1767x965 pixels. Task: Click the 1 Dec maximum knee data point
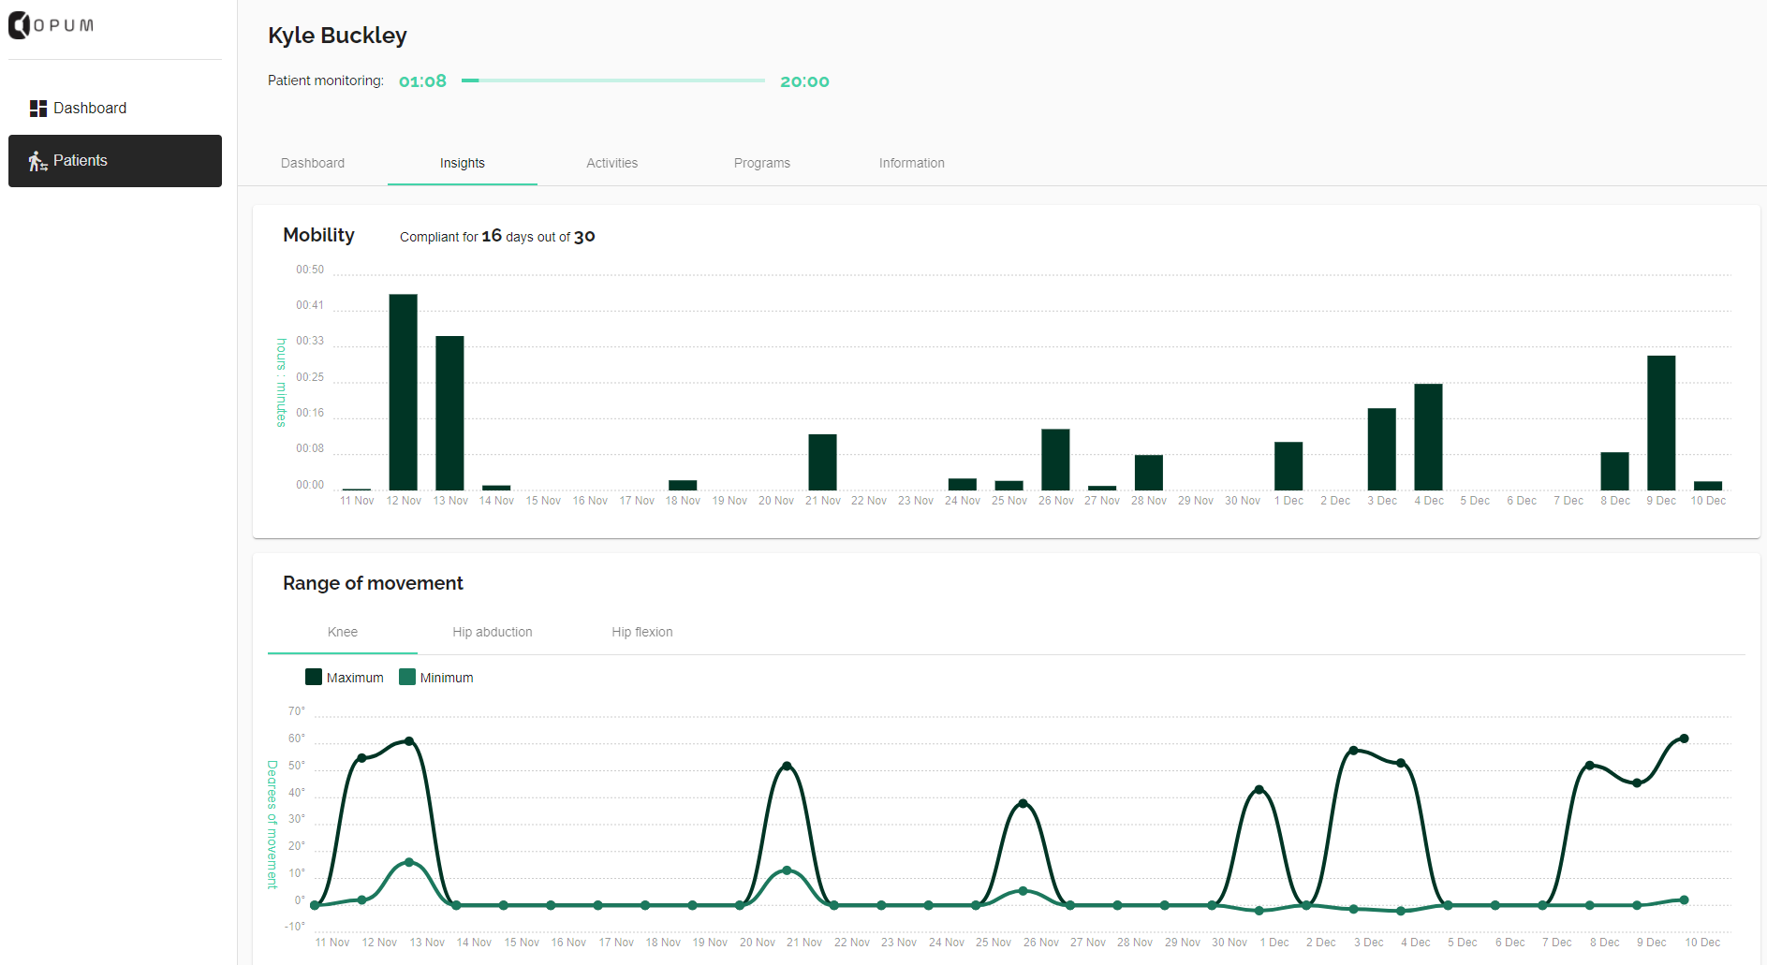(1259, 790)
